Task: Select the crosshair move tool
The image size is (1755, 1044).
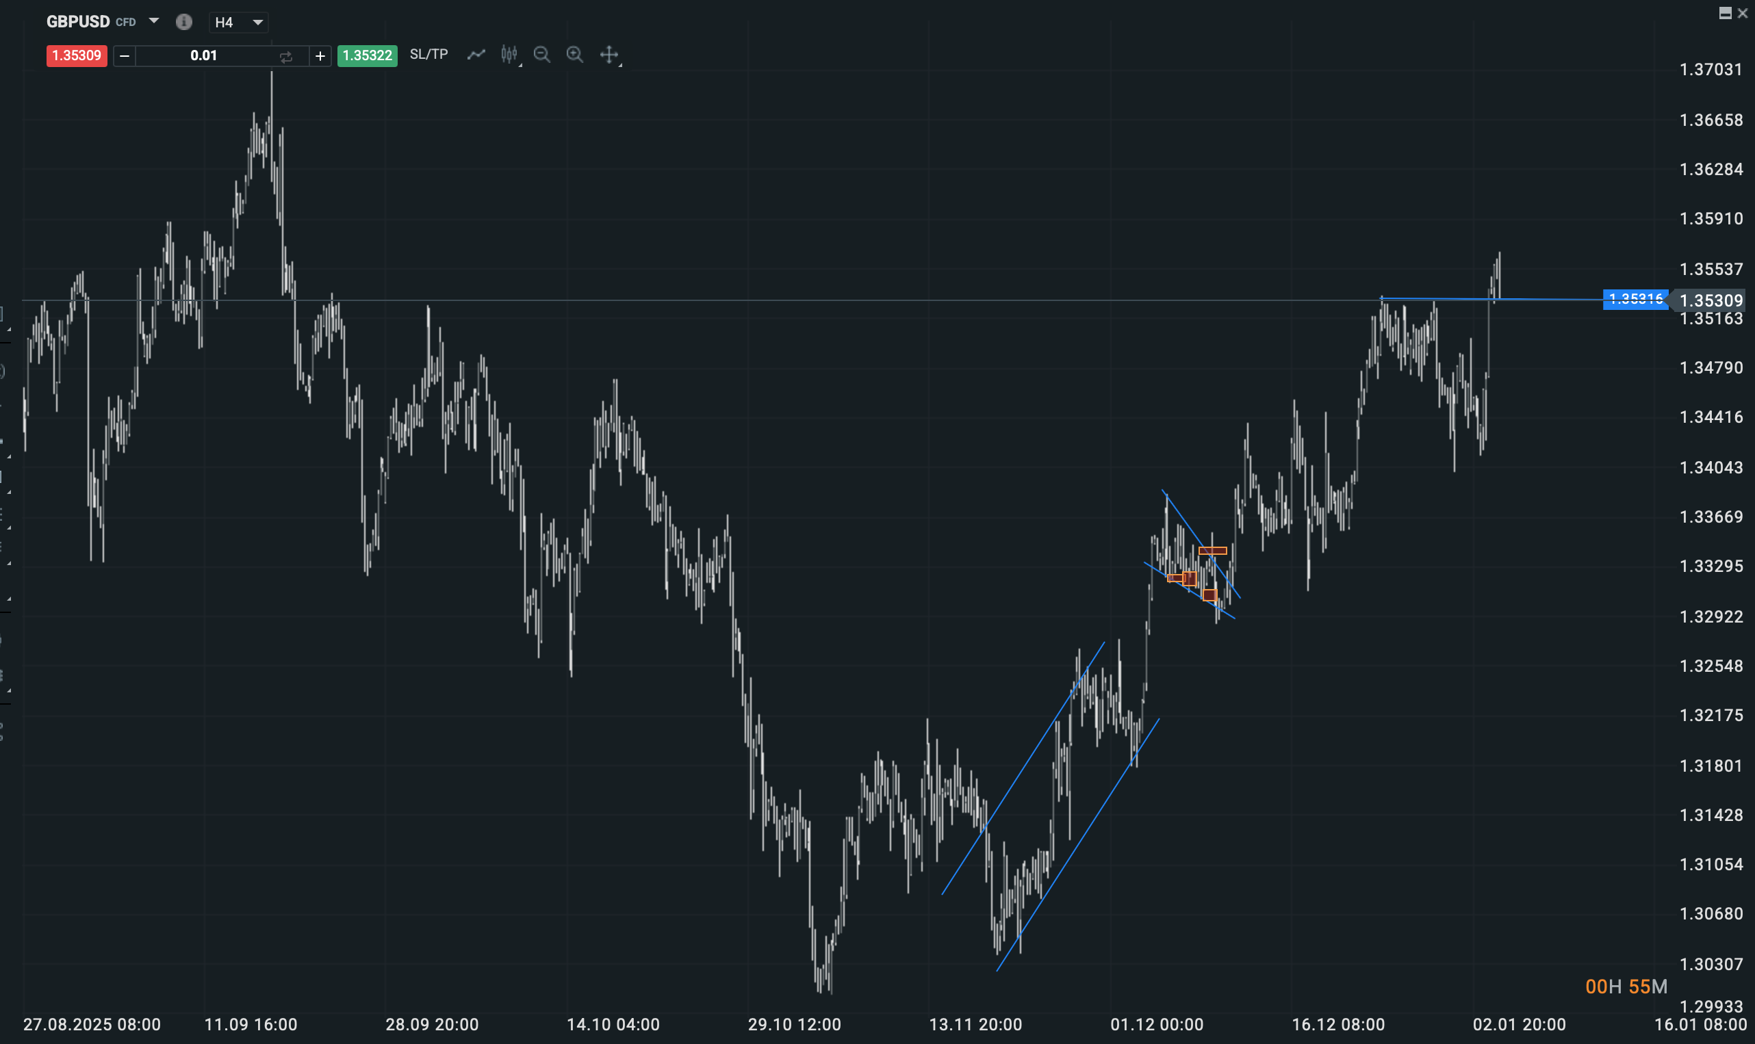Action: [609, 54]
